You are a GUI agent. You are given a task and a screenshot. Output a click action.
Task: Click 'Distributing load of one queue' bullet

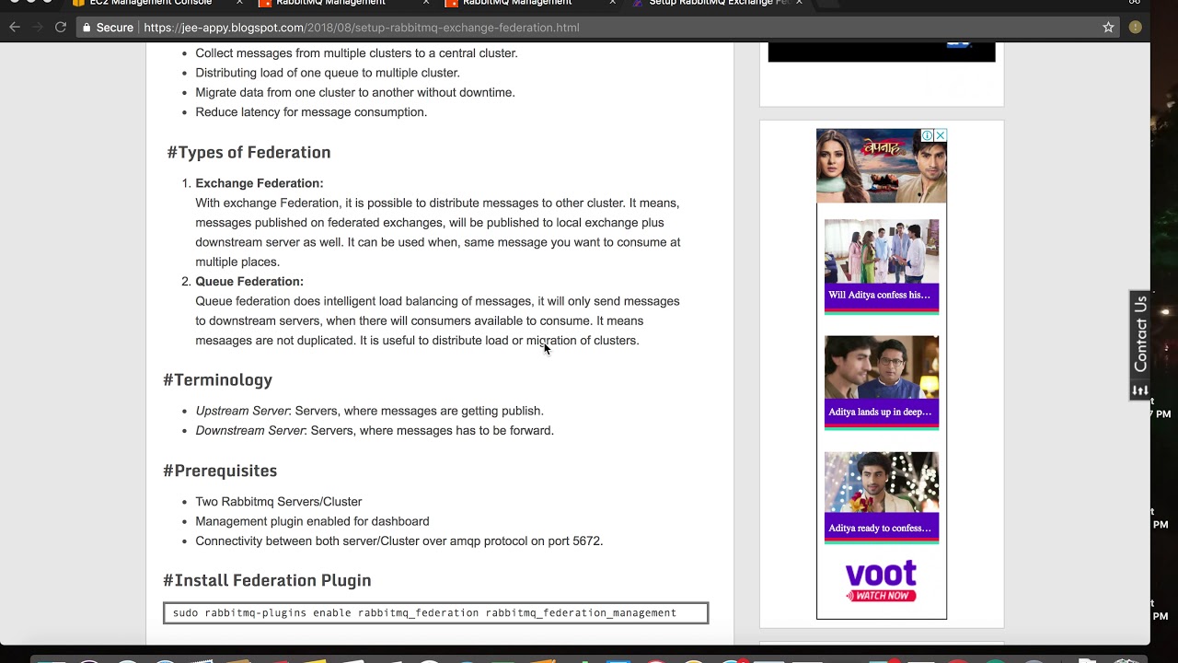coord(328,73)
